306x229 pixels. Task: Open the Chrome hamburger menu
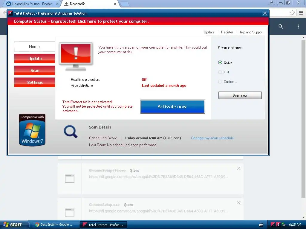(301, 13)
